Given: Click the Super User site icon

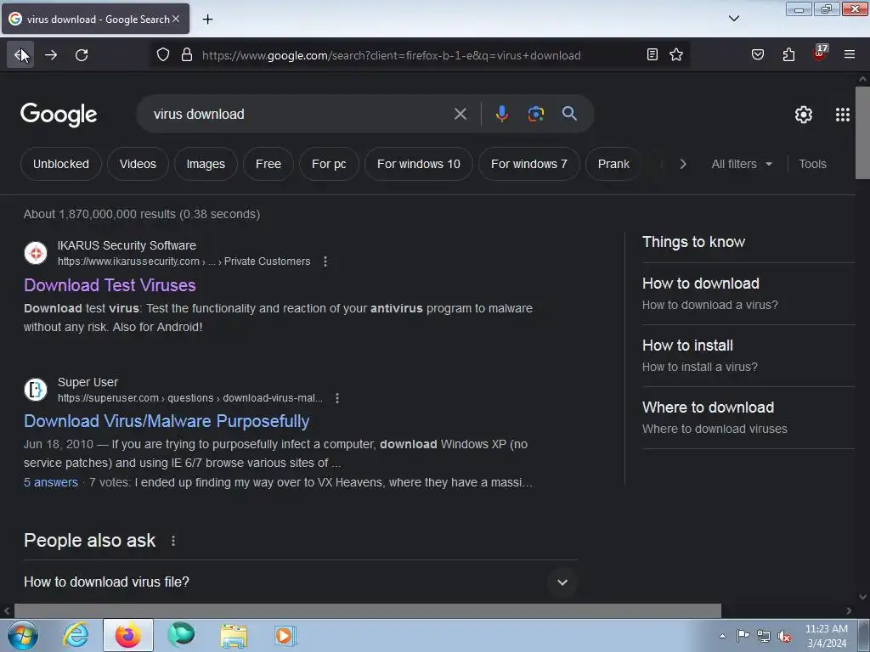Looking at the screenshot, I should [x=36, y=389].
